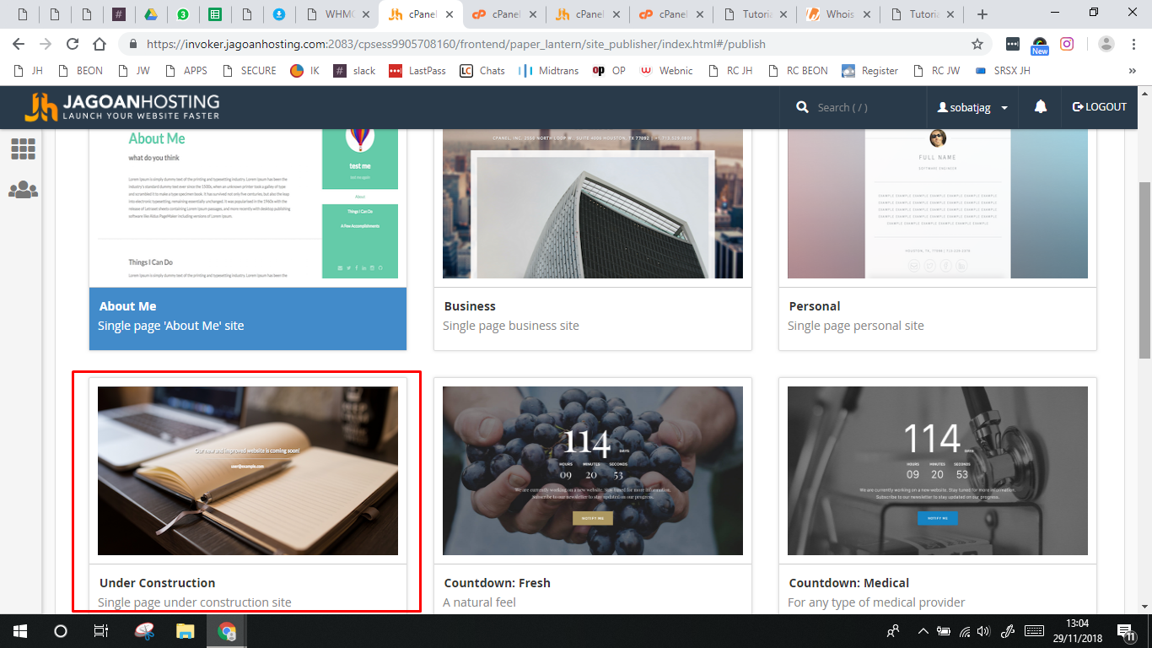Open the cPanel home grid icon in sidebar
The width and height of the screenshot is (1152, 648).
pos(23,149)
